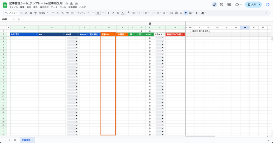Click the font size field
This screenshot has height=143, width=273.
(98, 13)
